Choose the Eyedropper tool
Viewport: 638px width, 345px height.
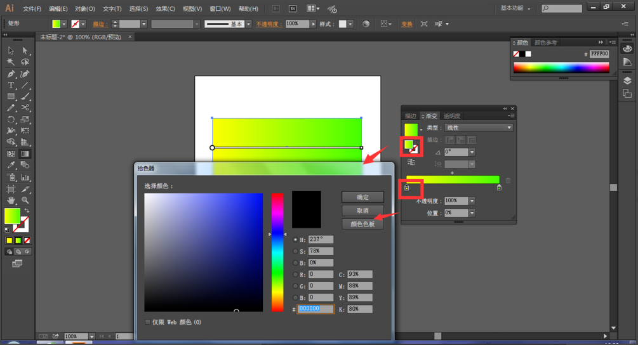(11, 165)
